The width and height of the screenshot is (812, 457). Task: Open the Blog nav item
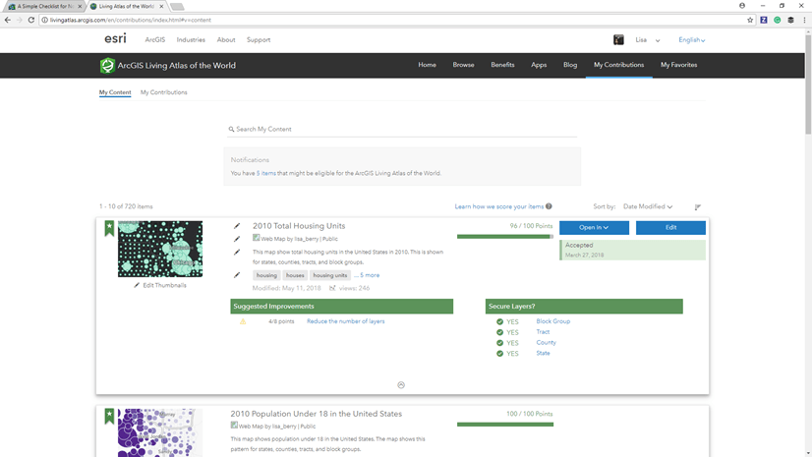pos(570,65)
